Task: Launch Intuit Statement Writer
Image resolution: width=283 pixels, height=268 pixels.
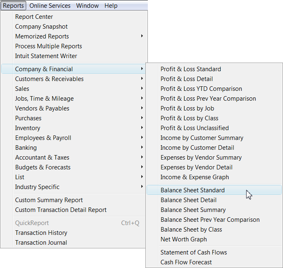Action: click(x=46, y=56)
